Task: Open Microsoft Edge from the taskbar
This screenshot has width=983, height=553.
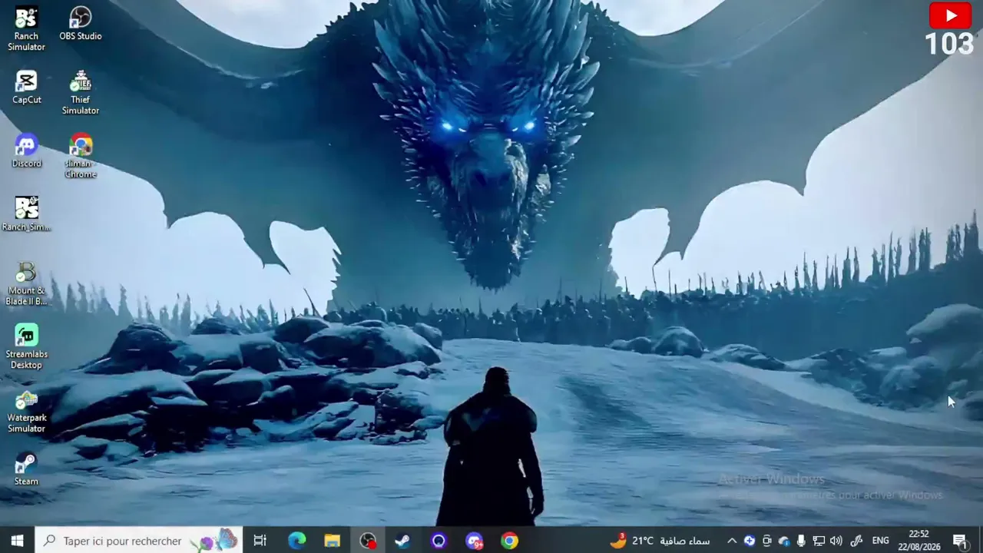Action: click(296, 541)
